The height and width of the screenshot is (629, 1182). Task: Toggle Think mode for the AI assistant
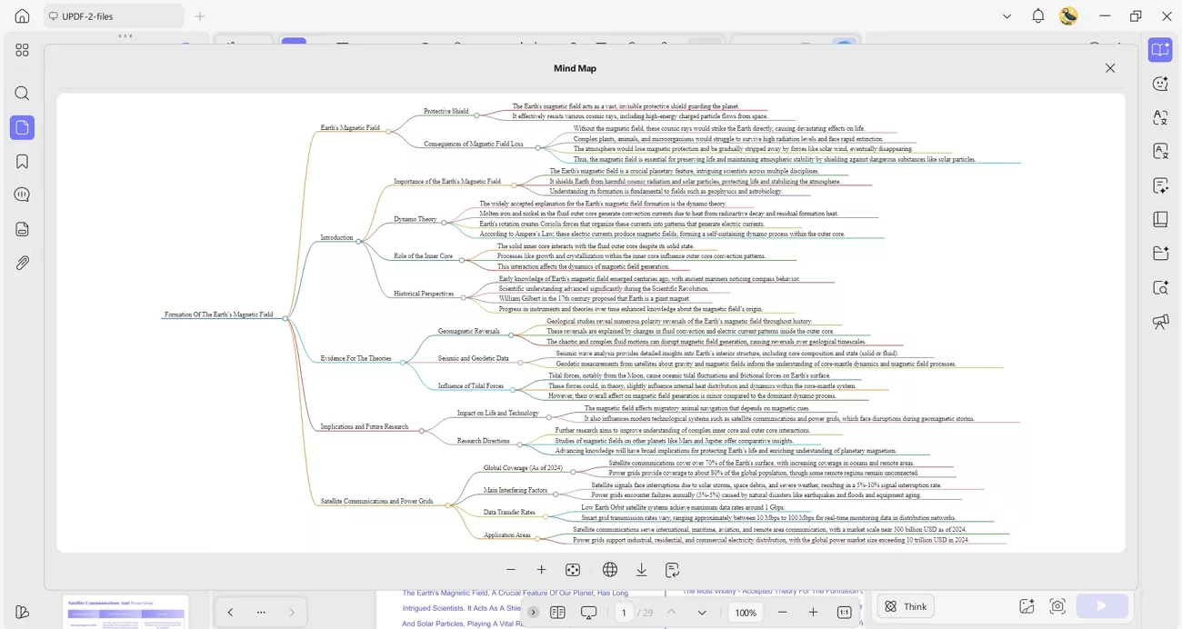[x=905, y=605]
